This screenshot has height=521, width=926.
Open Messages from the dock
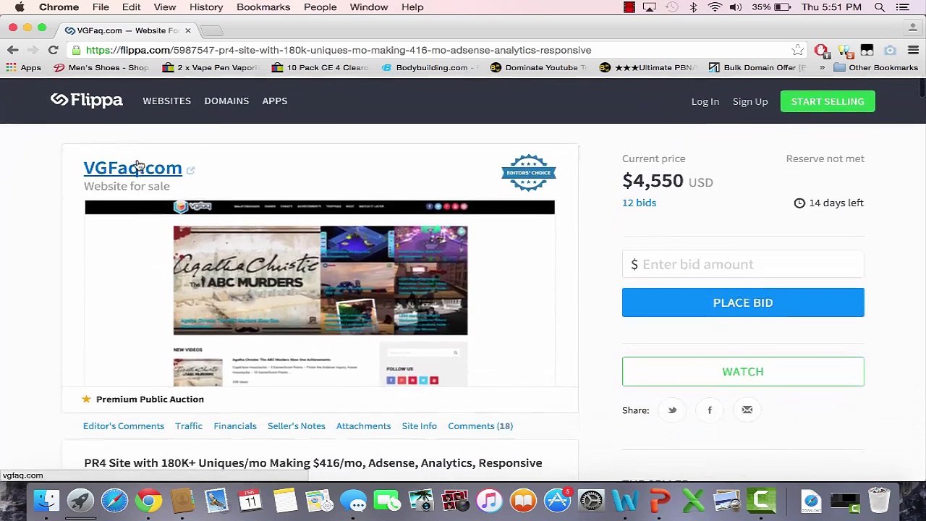tap(354, 501)
